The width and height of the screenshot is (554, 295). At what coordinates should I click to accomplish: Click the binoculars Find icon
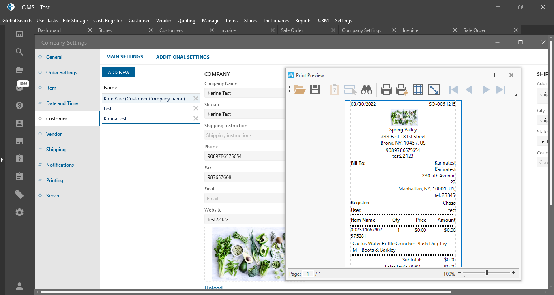(367, 90)
